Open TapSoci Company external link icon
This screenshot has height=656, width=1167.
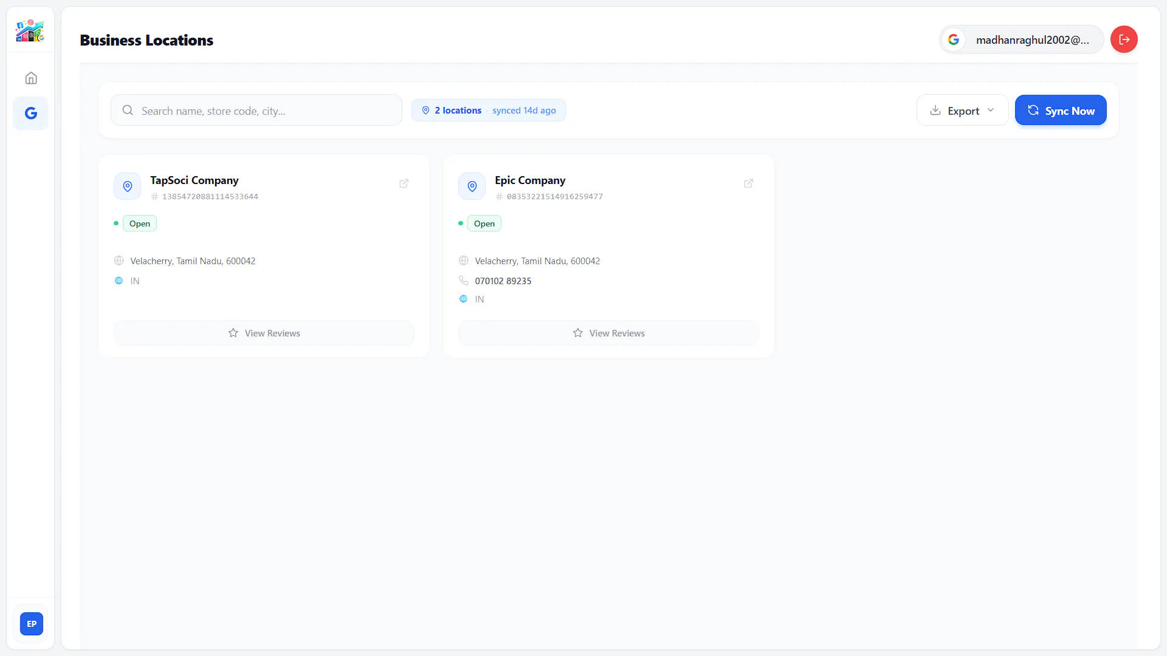point(404,183)
